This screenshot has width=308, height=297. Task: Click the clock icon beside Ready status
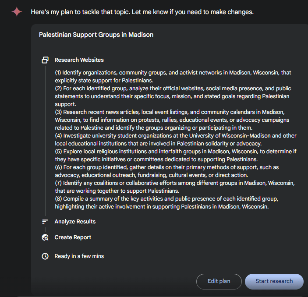click(x=45, y=256)
